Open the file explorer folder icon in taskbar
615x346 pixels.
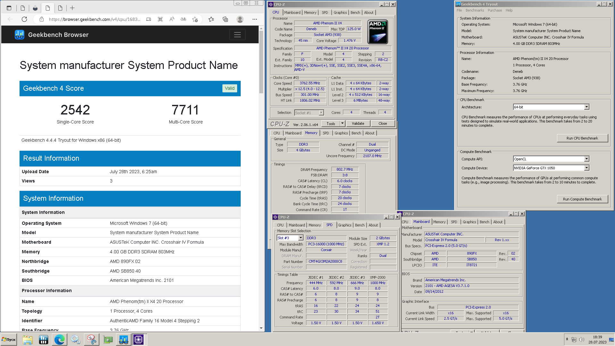[28, 340]
